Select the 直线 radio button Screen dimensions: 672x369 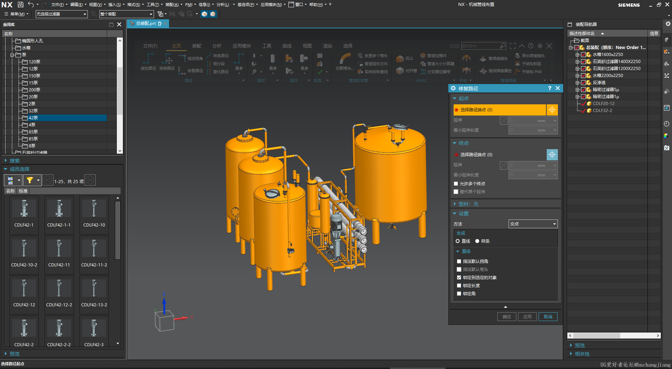(457, 241)
